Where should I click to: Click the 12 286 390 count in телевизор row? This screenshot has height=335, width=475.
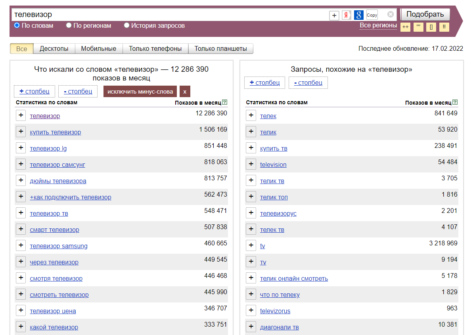pos(211,113)
